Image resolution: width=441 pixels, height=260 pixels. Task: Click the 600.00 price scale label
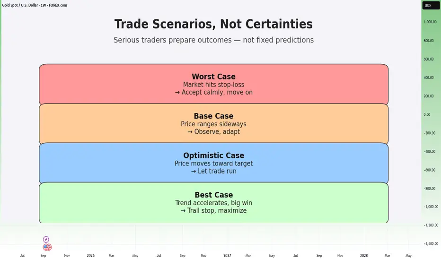pyautogui.click(x=429, y=59)
